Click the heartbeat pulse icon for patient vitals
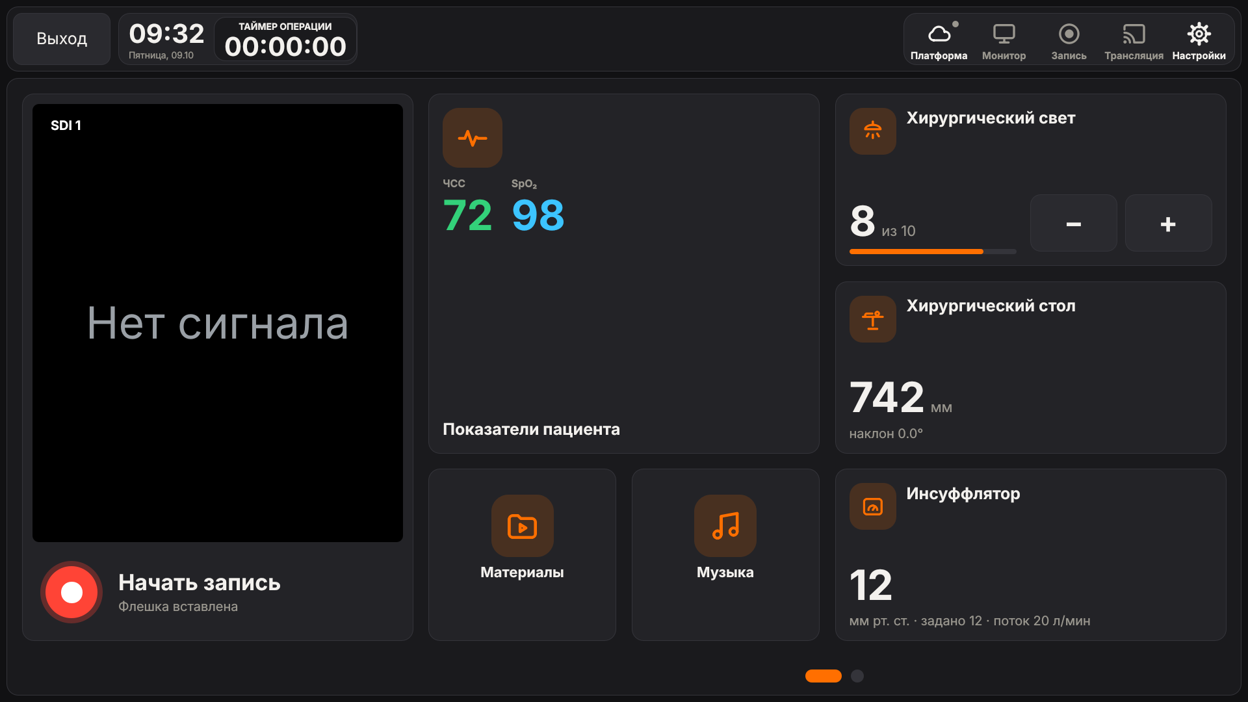This screenshot has width=1248, height=702. pyautogui.click(x=473, y=138)
